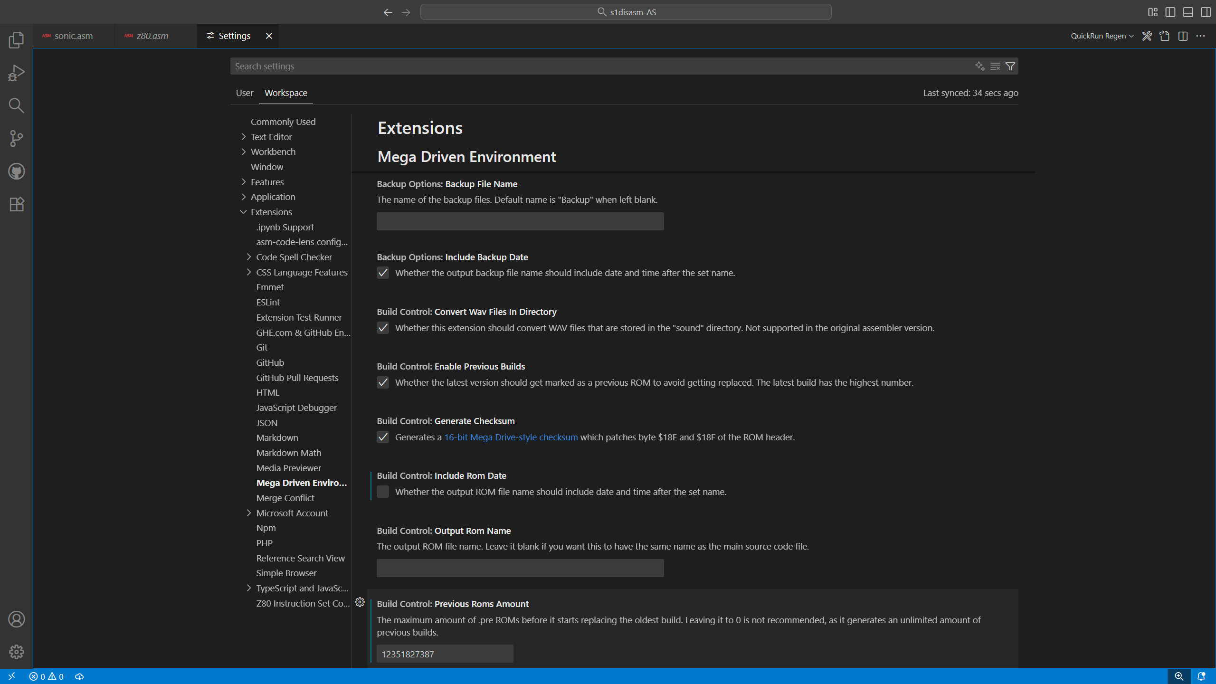The width and height of the screenshot is (1216, 684).
Task: Open the Run and Debug view
Action: [x=16, y=73]
